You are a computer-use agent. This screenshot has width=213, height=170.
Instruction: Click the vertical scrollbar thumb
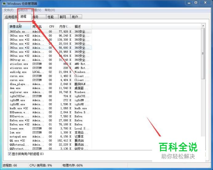point(203,53)
